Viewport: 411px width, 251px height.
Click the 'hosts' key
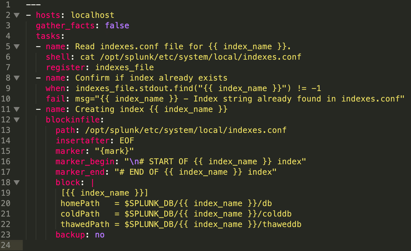[x=48, y=15]
